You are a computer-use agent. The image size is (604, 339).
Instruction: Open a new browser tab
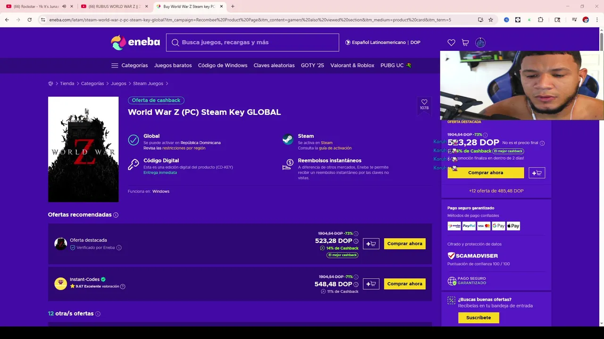click(x=233, y=7)
